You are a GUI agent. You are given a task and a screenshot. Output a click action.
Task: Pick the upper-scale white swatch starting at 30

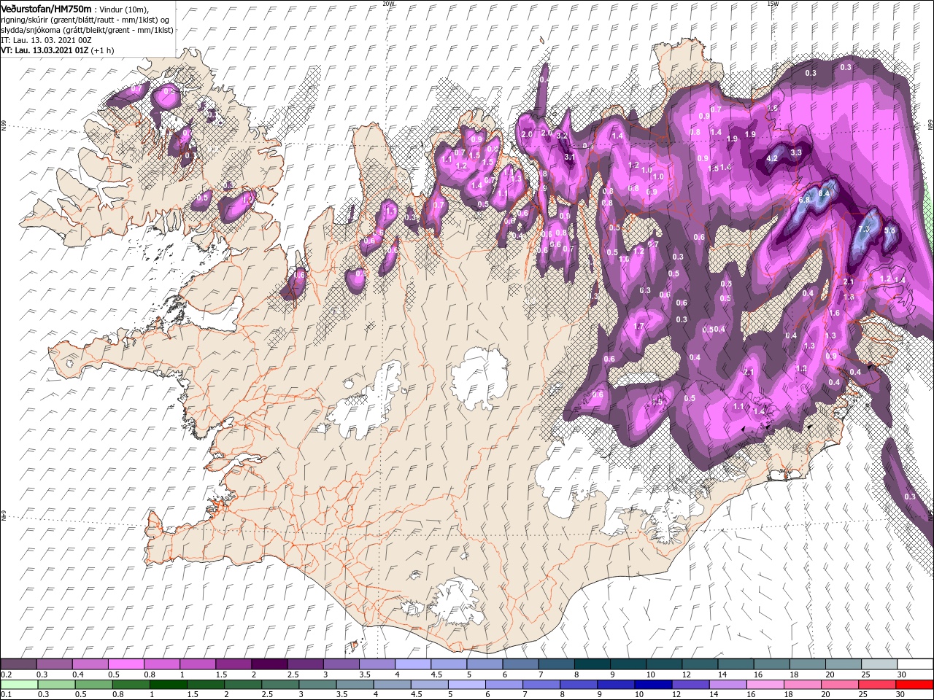click(914, 664)
